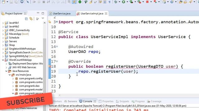This screenshot has height=111, width=199.
Task: Click Collapse All in Project Explorer
Action: pos(26,19)
